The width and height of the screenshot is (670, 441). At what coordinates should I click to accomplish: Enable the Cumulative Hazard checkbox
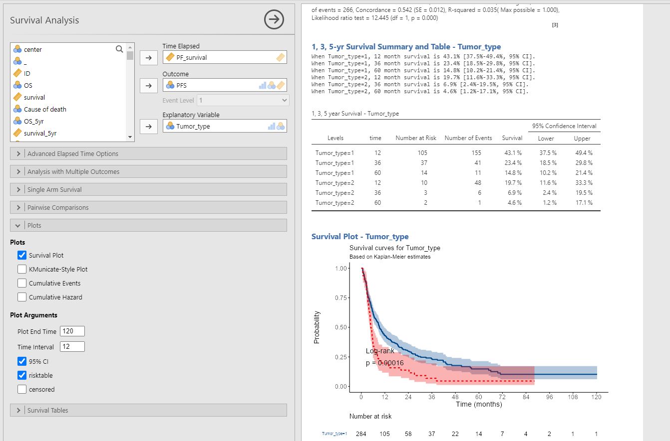(22, 297)
